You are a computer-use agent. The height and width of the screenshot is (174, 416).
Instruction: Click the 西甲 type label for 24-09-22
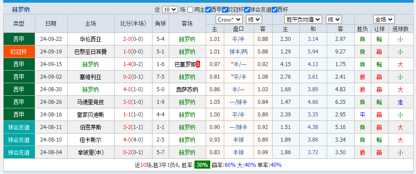click(x=19, y=39)
